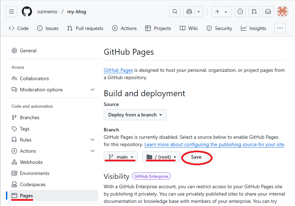The height and width of the screenshot is (206, 295).
Task: Switch to the Wiki tab
Action: 189,28
